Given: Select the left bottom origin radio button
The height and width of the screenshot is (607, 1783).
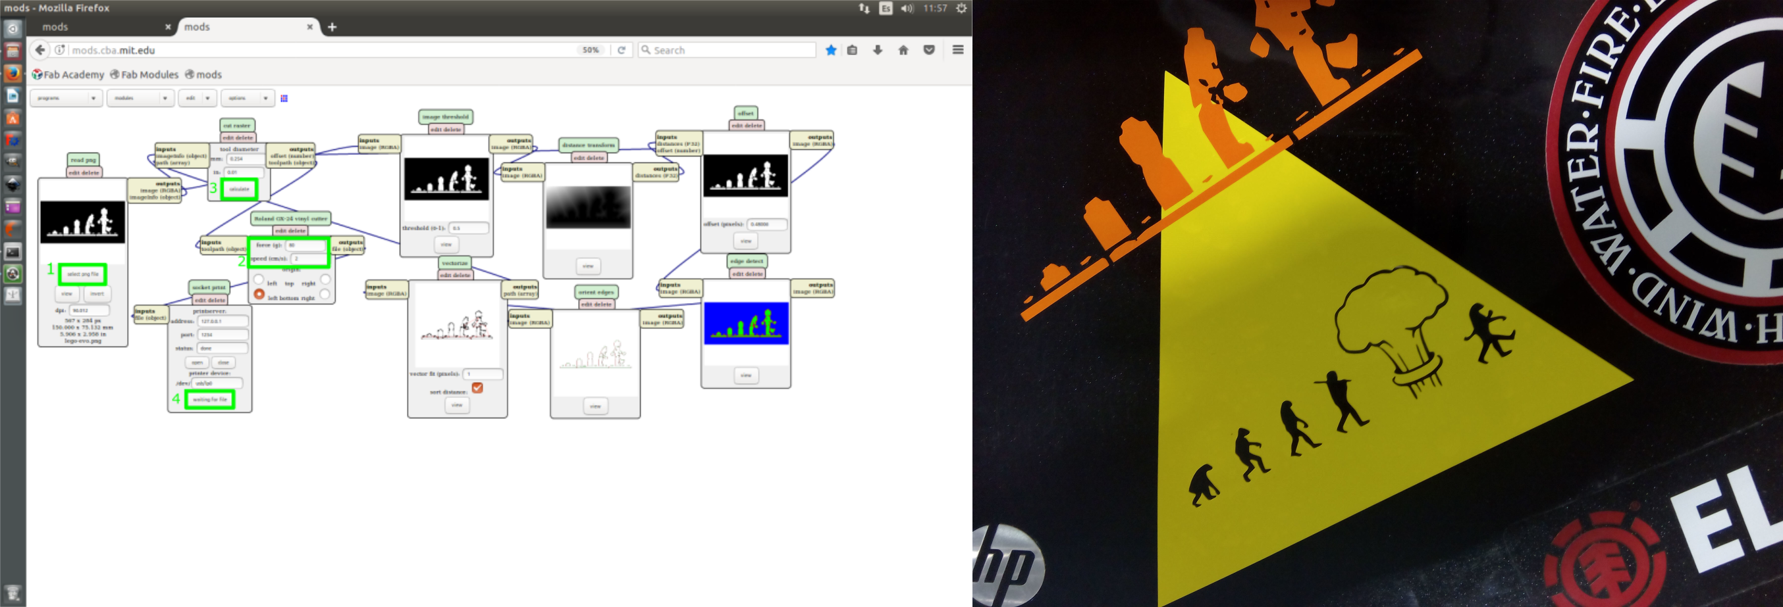Looking at the screenshot, I should point(259,294).
